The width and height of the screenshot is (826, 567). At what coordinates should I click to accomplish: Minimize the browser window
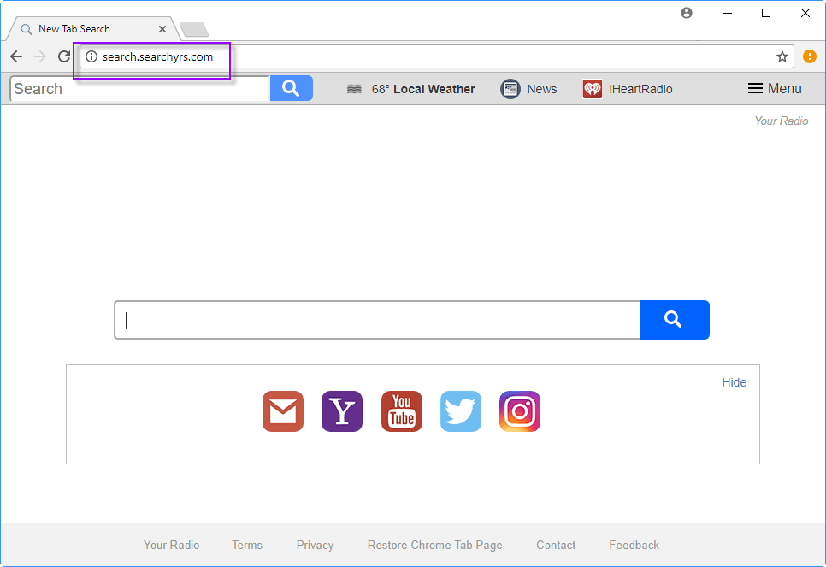pyautogui.click(x=728, y=13)
